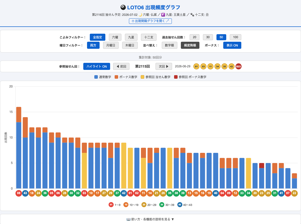Click the winning number 42 ball in reference row
The height and width of the screenshot is (224, 301).
(232, 66)
